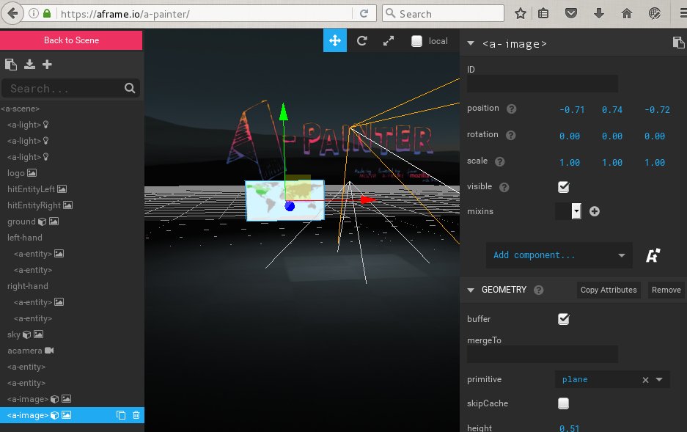Copy scene HTML to clipboard icon
Screen dimensions: 687x432
click(11, 65)
